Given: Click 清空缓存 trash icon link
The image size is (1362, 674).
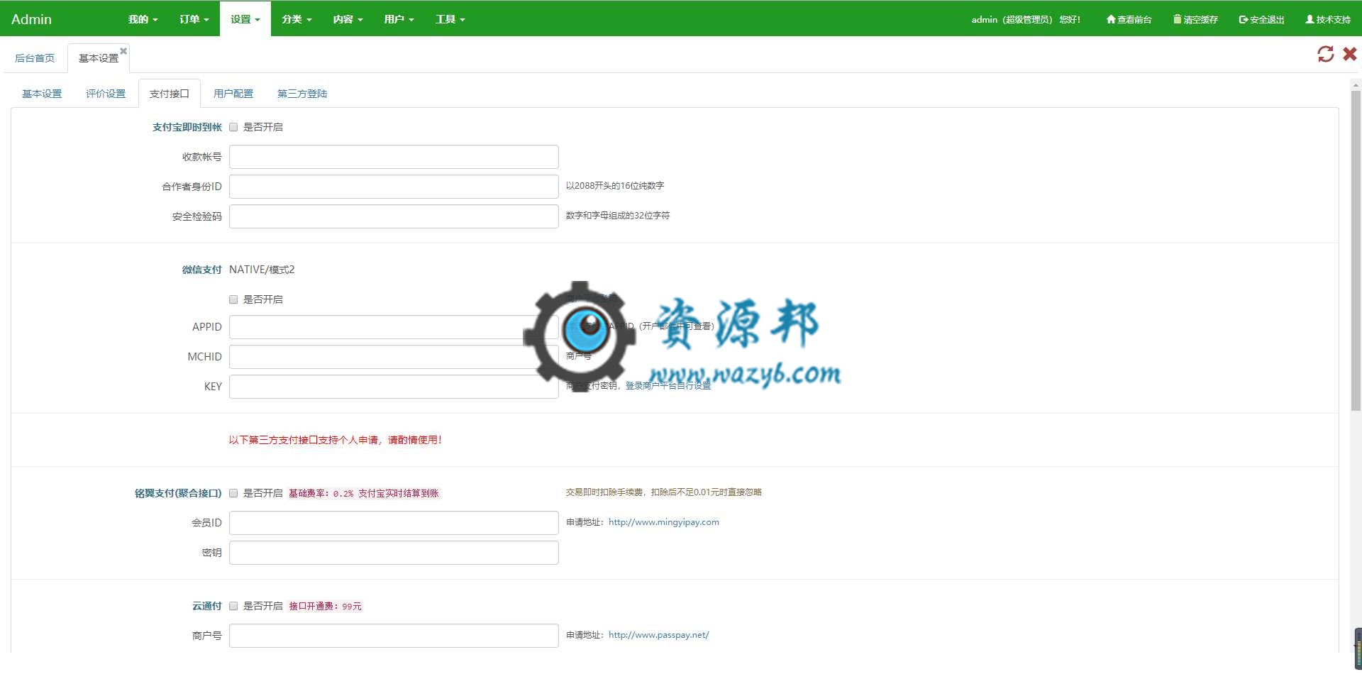Looking at the screenshot, I should coord(1195,19).
